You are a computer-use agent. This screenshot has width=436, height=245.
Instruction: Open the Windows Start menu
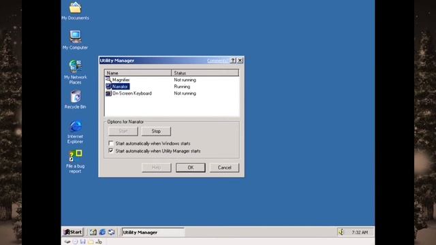click(73, 232)
